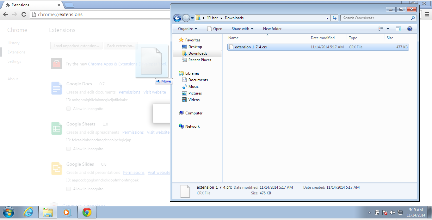The image size is (432, 220).
Task: Click IEUser in the address breadcrumb
Action: pyautogui.click(x=213, y=18)
